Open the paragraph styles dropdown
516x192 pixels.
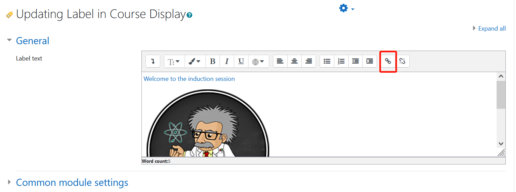[x=174, y=62]
